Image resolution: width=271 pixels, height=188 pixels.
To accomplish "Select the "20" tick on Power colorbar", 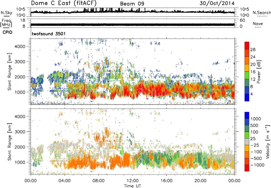I will (253, 64).
